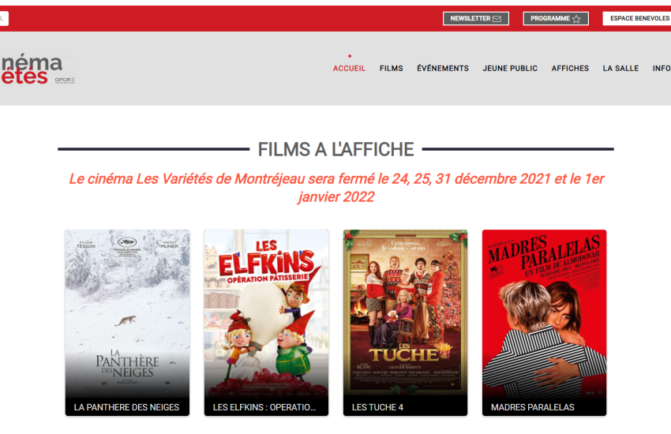Click the cinema logo in the header

(38, 69)
